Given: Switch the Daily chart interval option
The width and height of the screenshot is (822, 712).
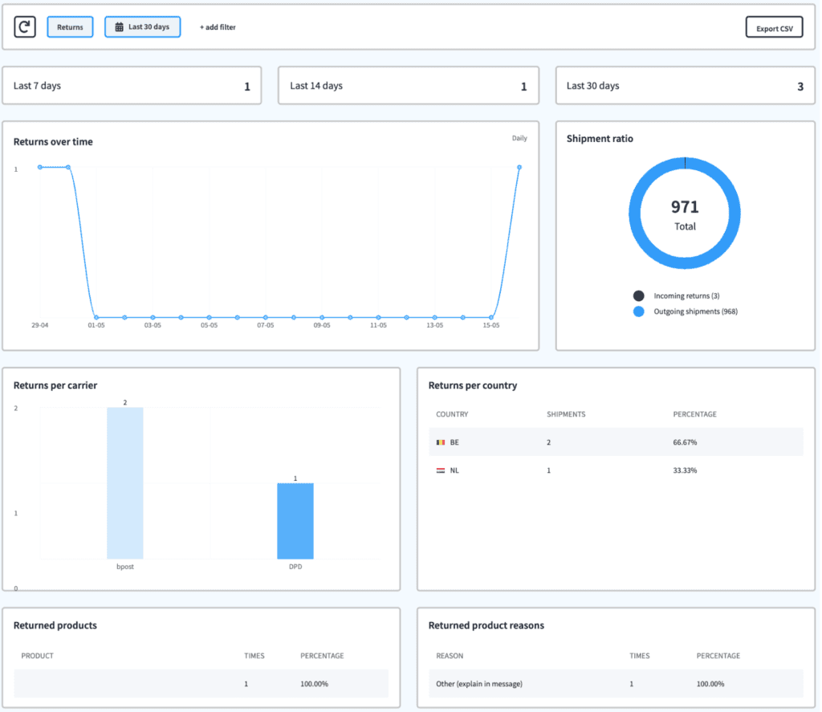Looking at the screenshot, I should (x=519, y=137).
